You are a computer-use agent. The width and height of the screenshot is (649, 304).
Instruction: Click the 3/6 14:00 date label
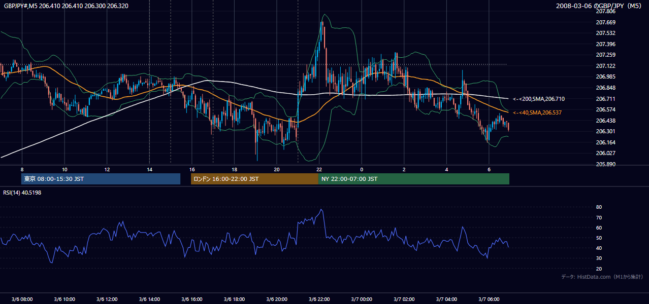point(149,299)
